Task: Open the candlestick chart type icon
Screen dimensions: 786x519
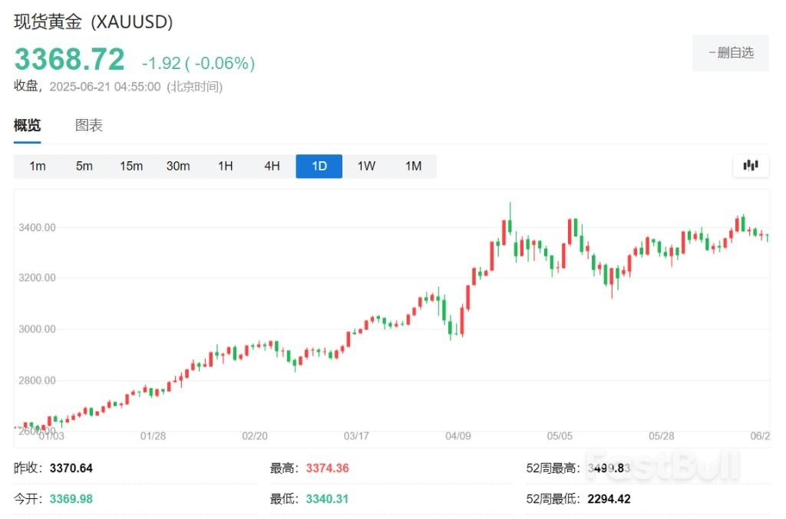Action: 751,165
